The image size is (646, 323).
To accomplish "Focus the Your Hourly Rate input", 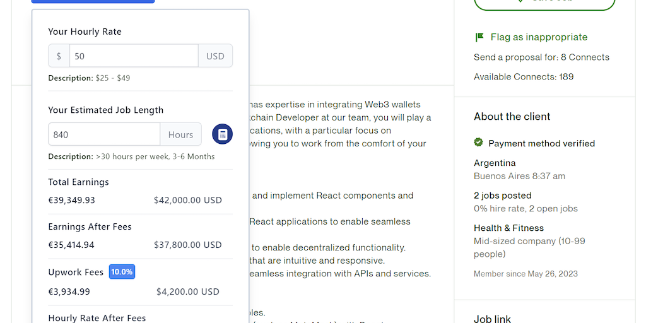I will [x=134, y=56].
